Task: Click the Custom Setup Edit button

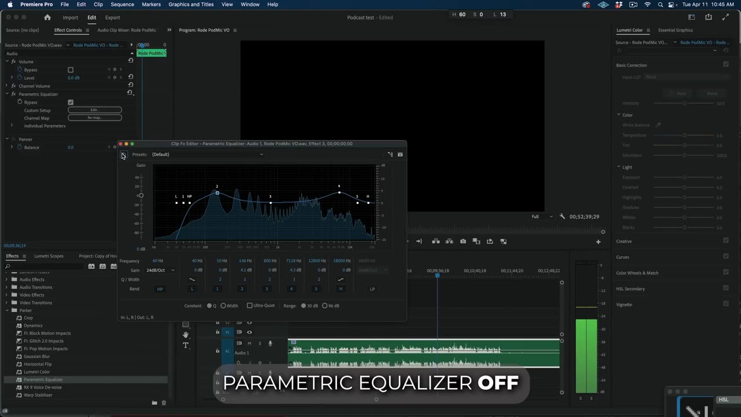Action: click(x=95, y=110)
